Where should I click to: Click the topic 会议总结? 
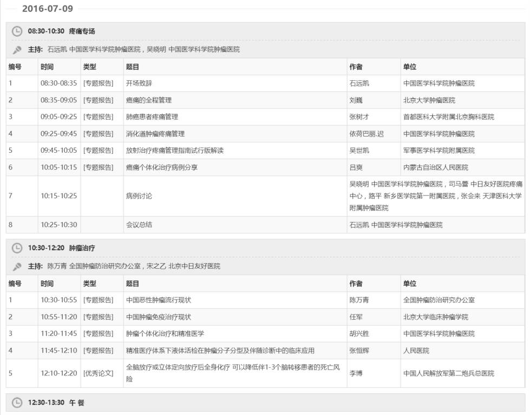click(139, 225)
